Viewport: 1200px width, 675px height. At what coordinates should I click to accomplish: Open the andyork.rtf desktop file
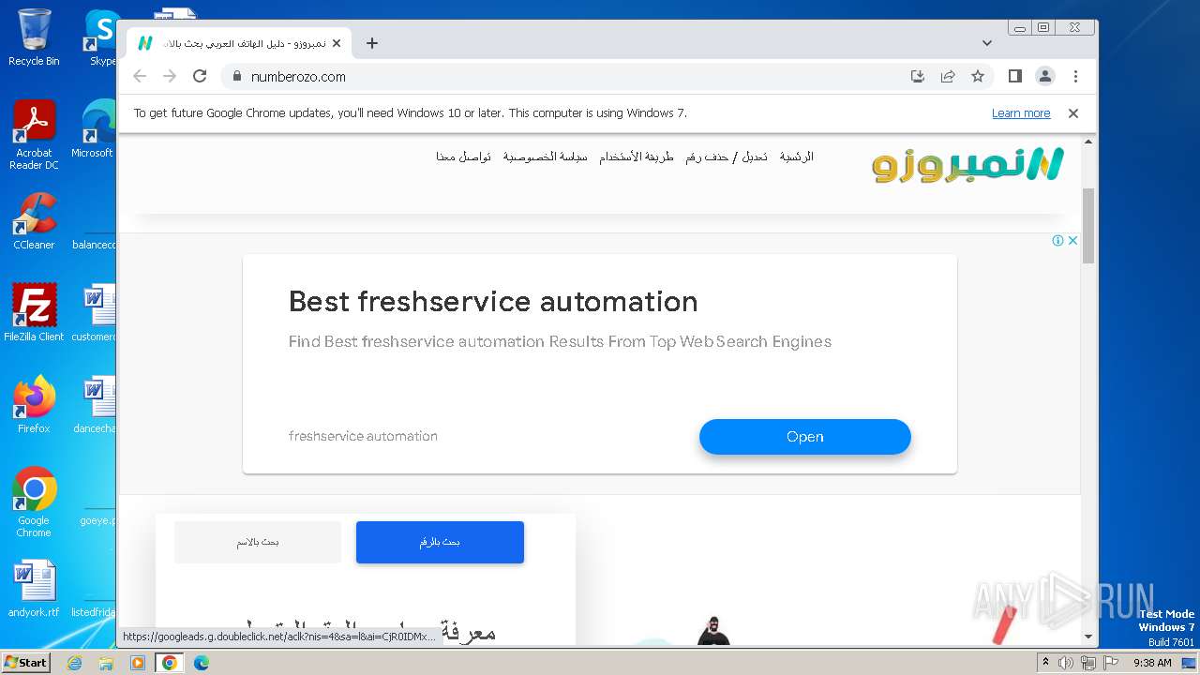coord(34,590)
